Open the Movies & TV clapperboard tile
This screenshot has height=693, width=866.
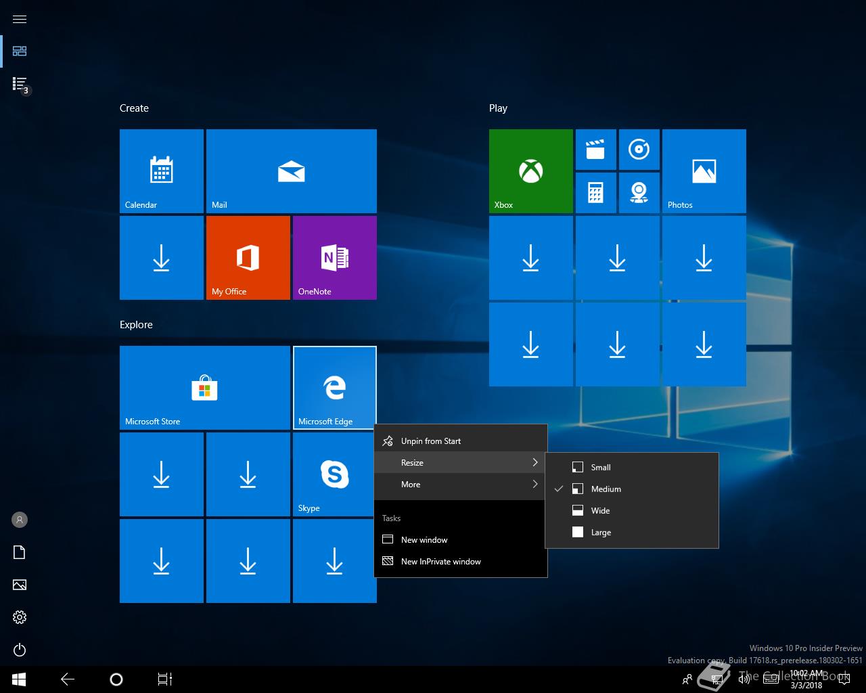click(596, 150)
